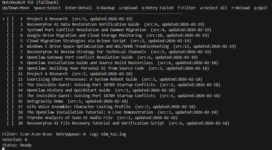Choose a:Select All in the key bar
The width and height of the screenshot is (272, 150).
pos(214,8)
